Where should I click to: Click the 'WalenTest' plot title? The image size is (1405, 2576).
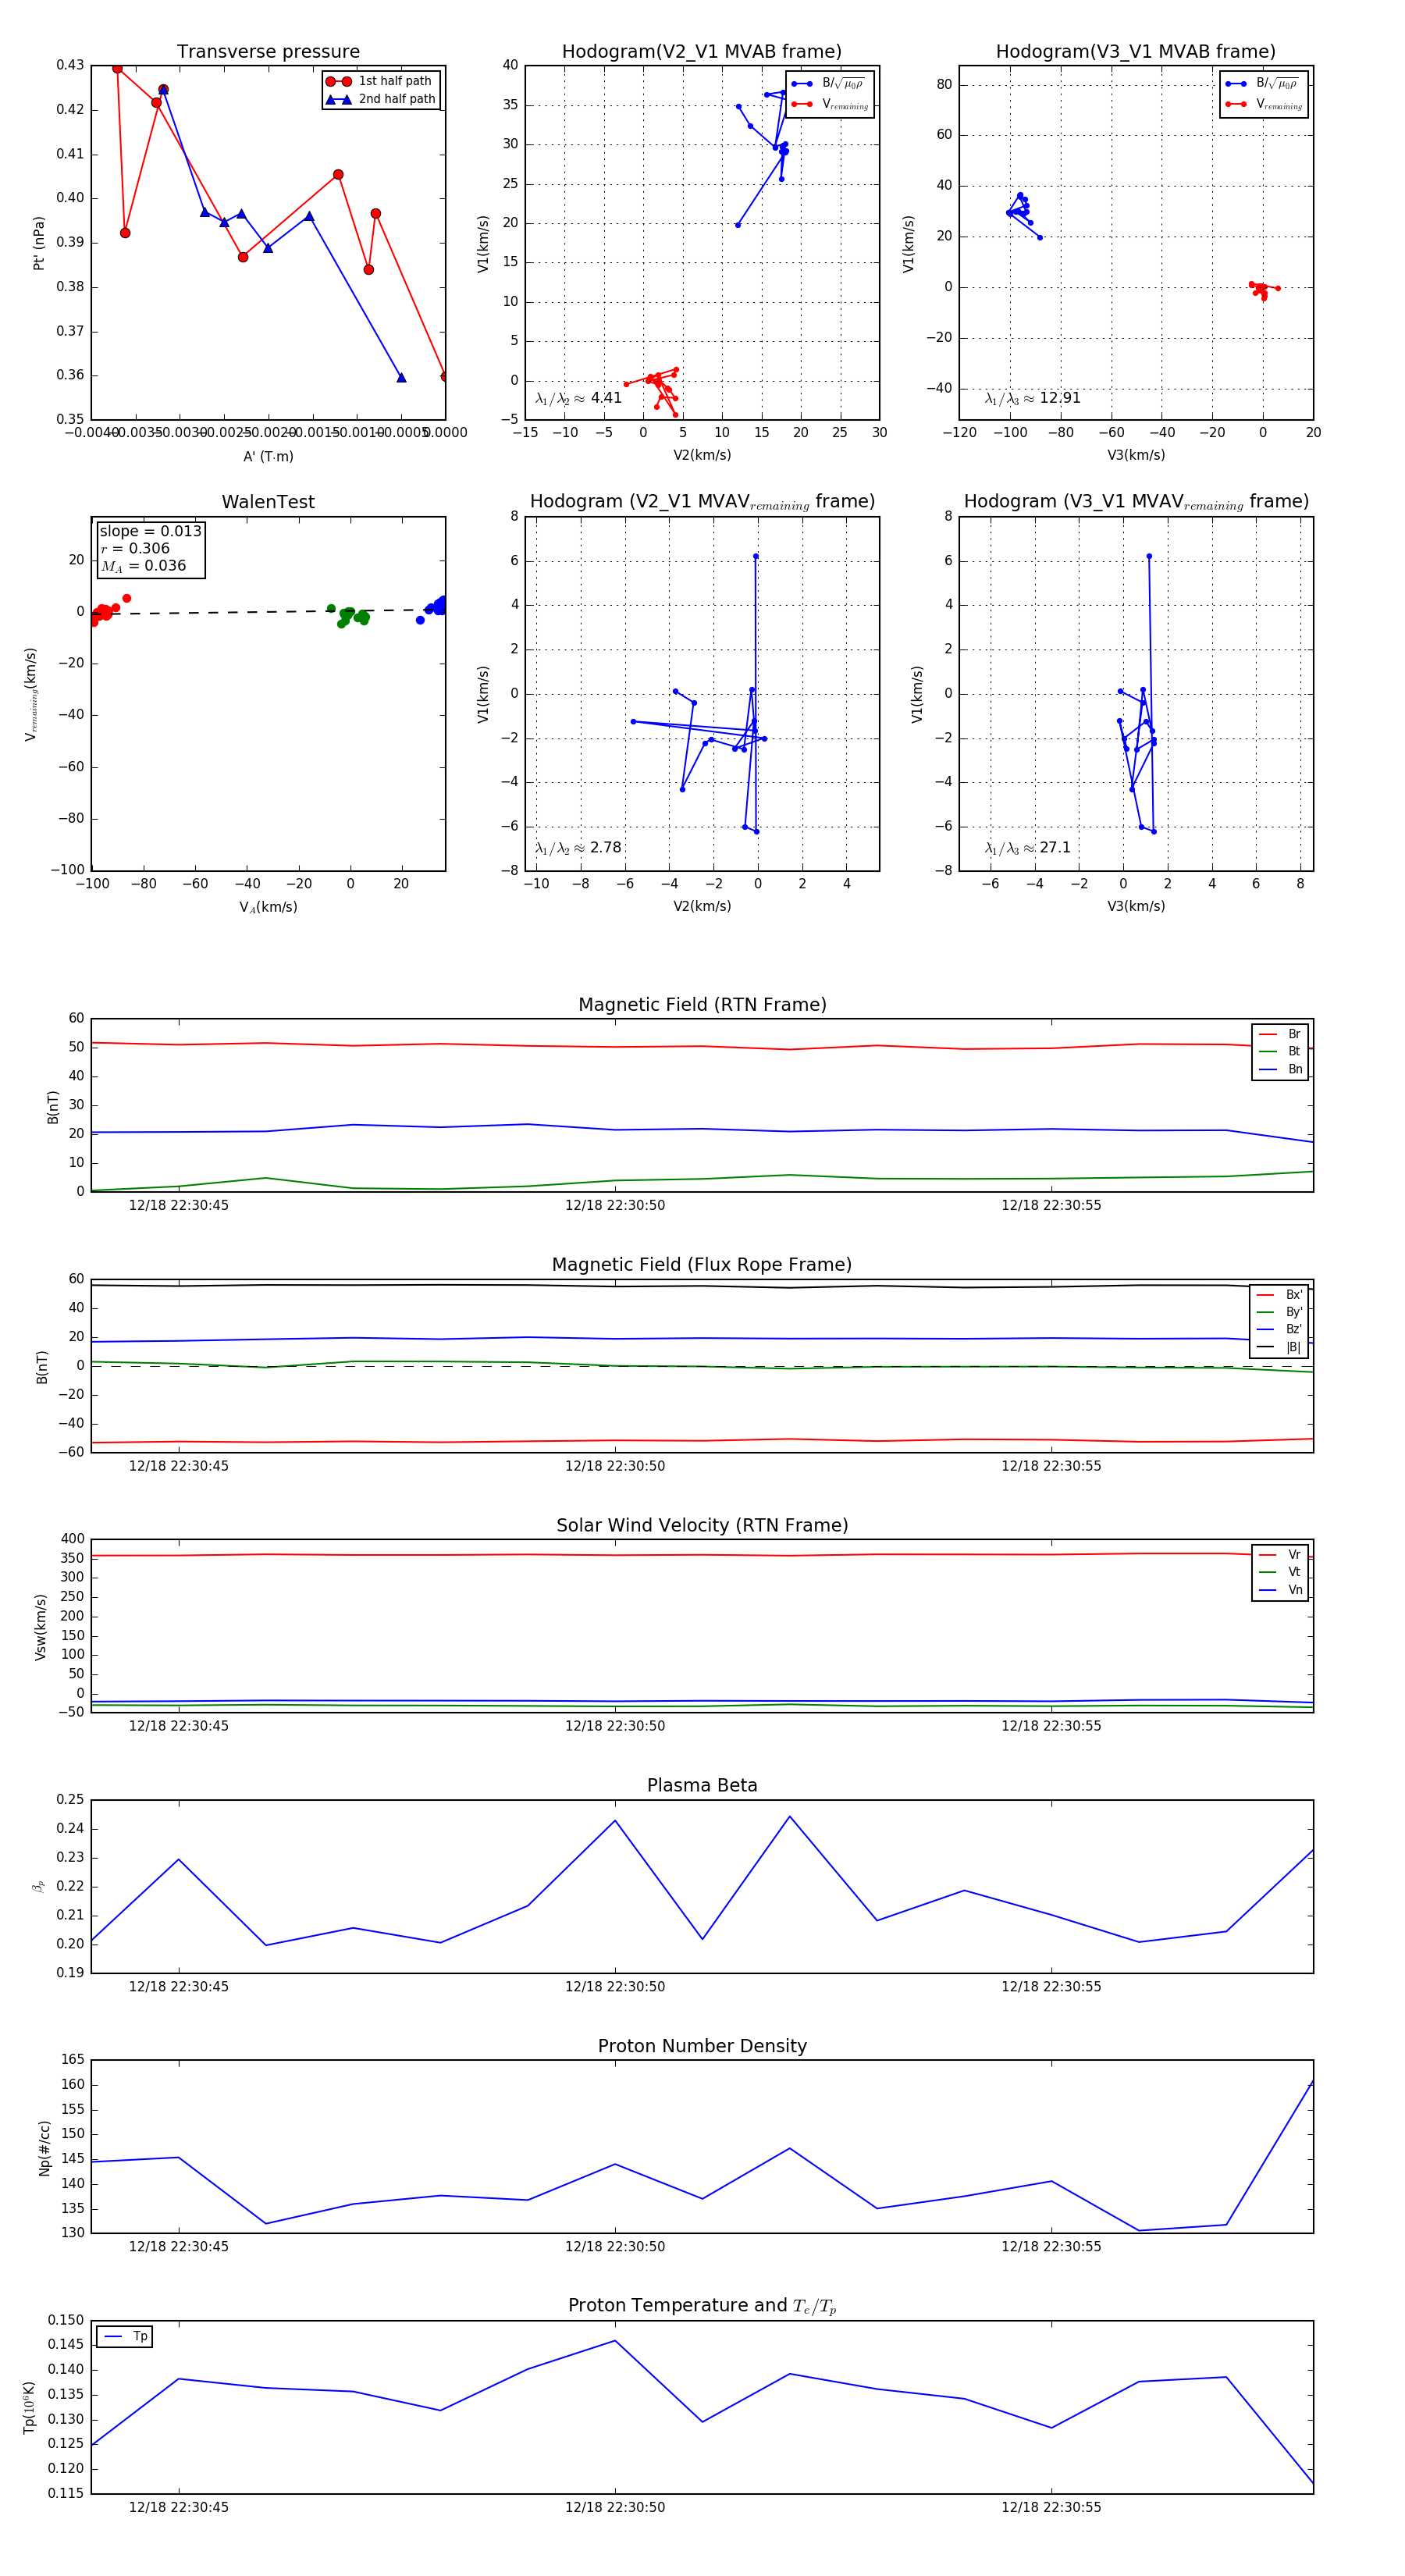pos(268,502)
